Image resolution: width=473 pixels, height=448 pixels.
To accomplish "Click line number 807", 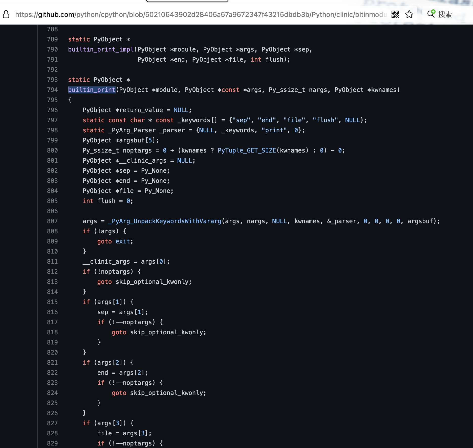I will (52, 221).
